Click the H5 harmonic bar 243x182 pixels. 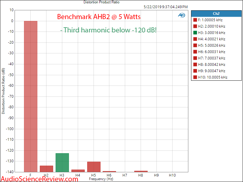click(94, 167)
